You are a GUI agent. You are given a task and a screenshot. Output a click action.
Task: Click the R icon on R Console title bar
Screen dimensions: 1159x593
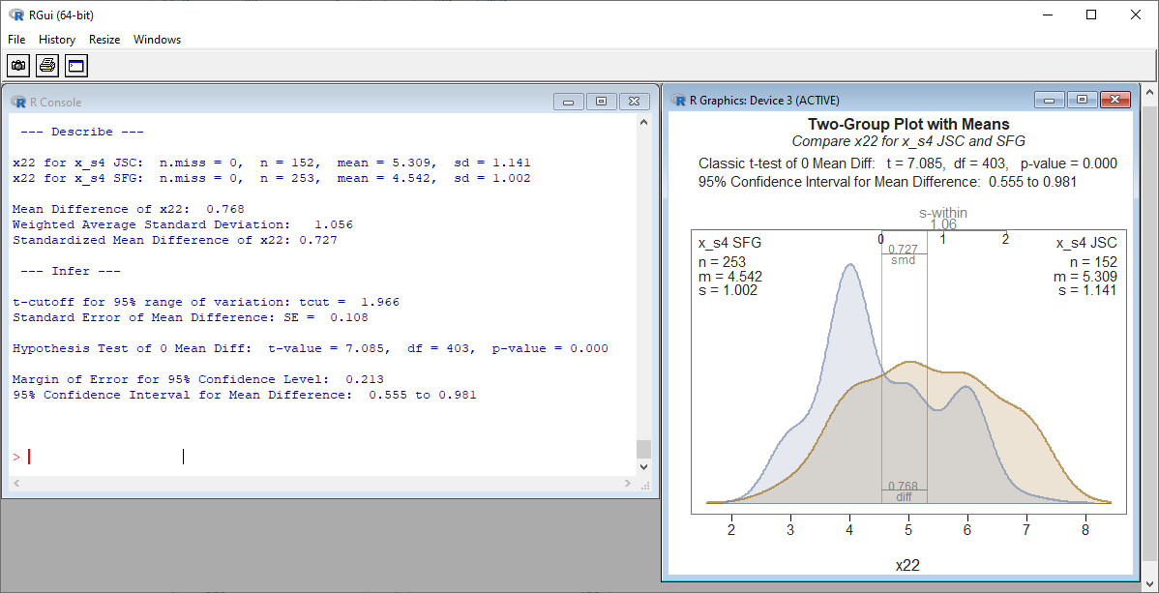pos(17,101)
